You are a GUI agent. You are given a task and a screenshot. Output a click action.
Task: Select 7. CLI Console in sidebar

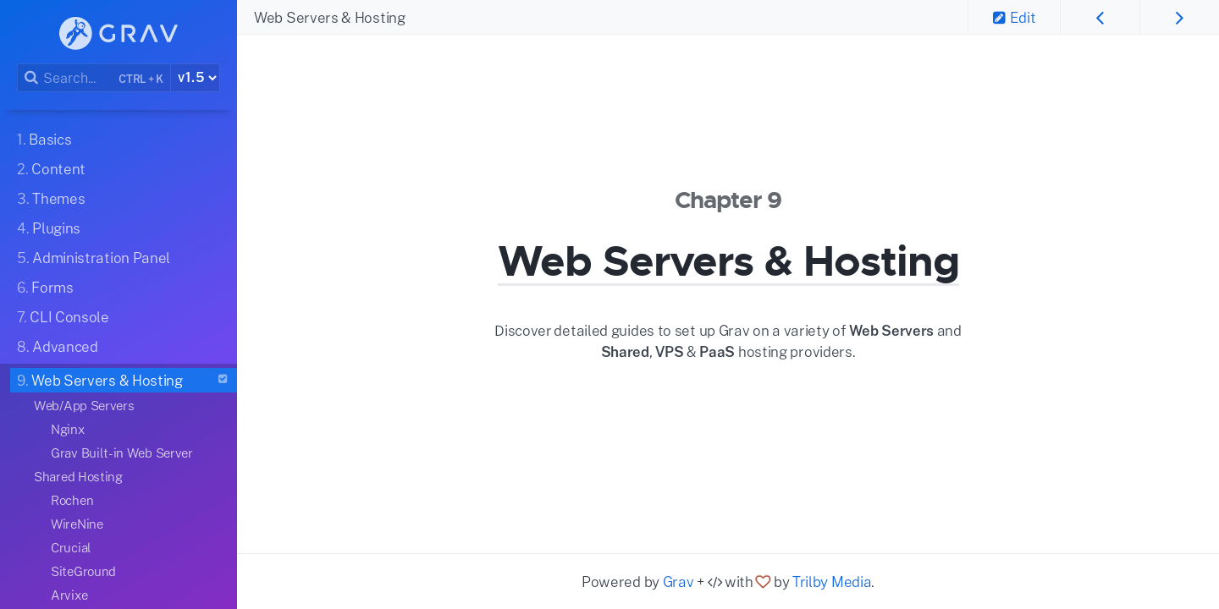[x=62, y=317]
